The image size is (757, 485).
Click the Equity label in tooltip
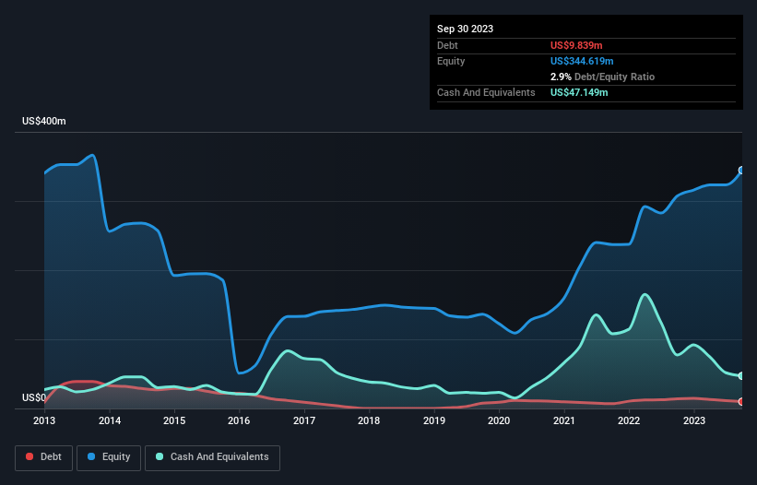451,61
